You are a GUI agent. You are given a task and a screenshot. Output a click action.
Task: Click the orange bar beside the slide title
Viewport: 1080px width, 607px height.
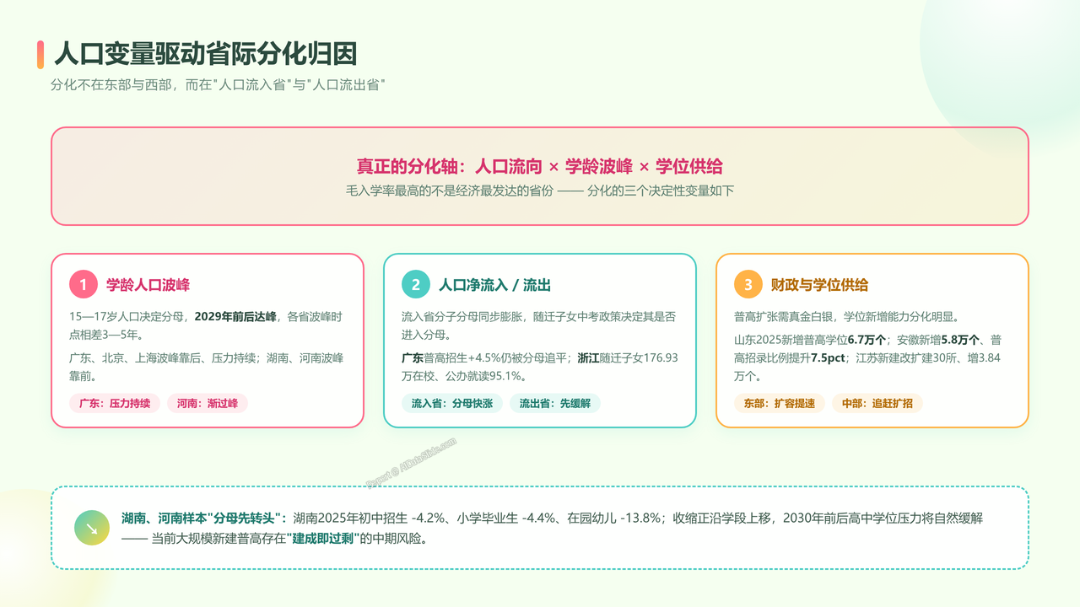tap(40, 54)
